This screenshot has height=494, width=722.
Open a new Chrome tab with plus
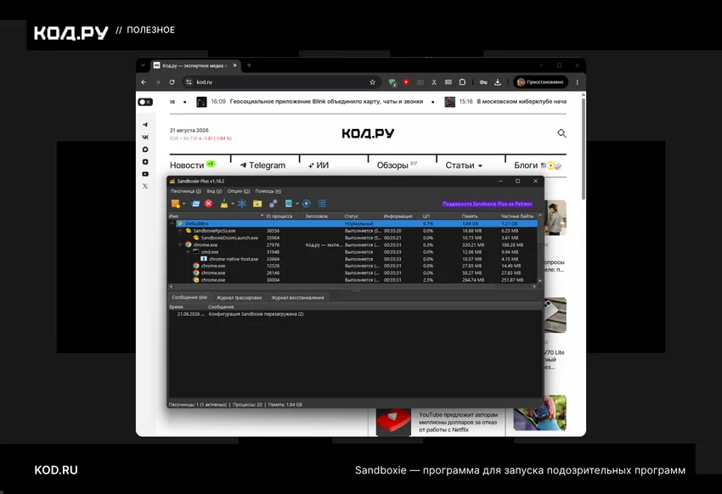(249, 65)
